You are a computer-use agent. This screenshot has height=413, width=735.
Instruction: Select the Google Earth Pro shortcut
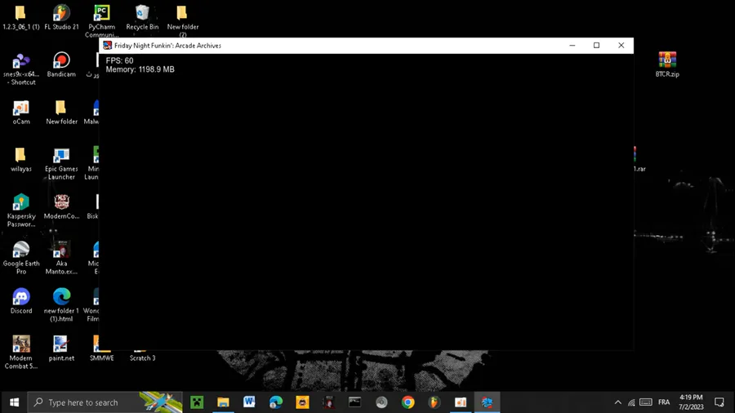click(21, 258)
